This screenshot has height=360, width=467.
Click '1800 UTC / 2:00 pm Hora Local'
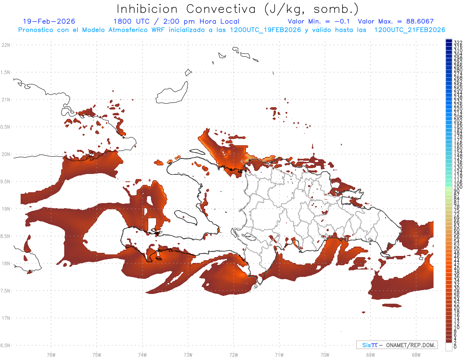click(176, 21)
